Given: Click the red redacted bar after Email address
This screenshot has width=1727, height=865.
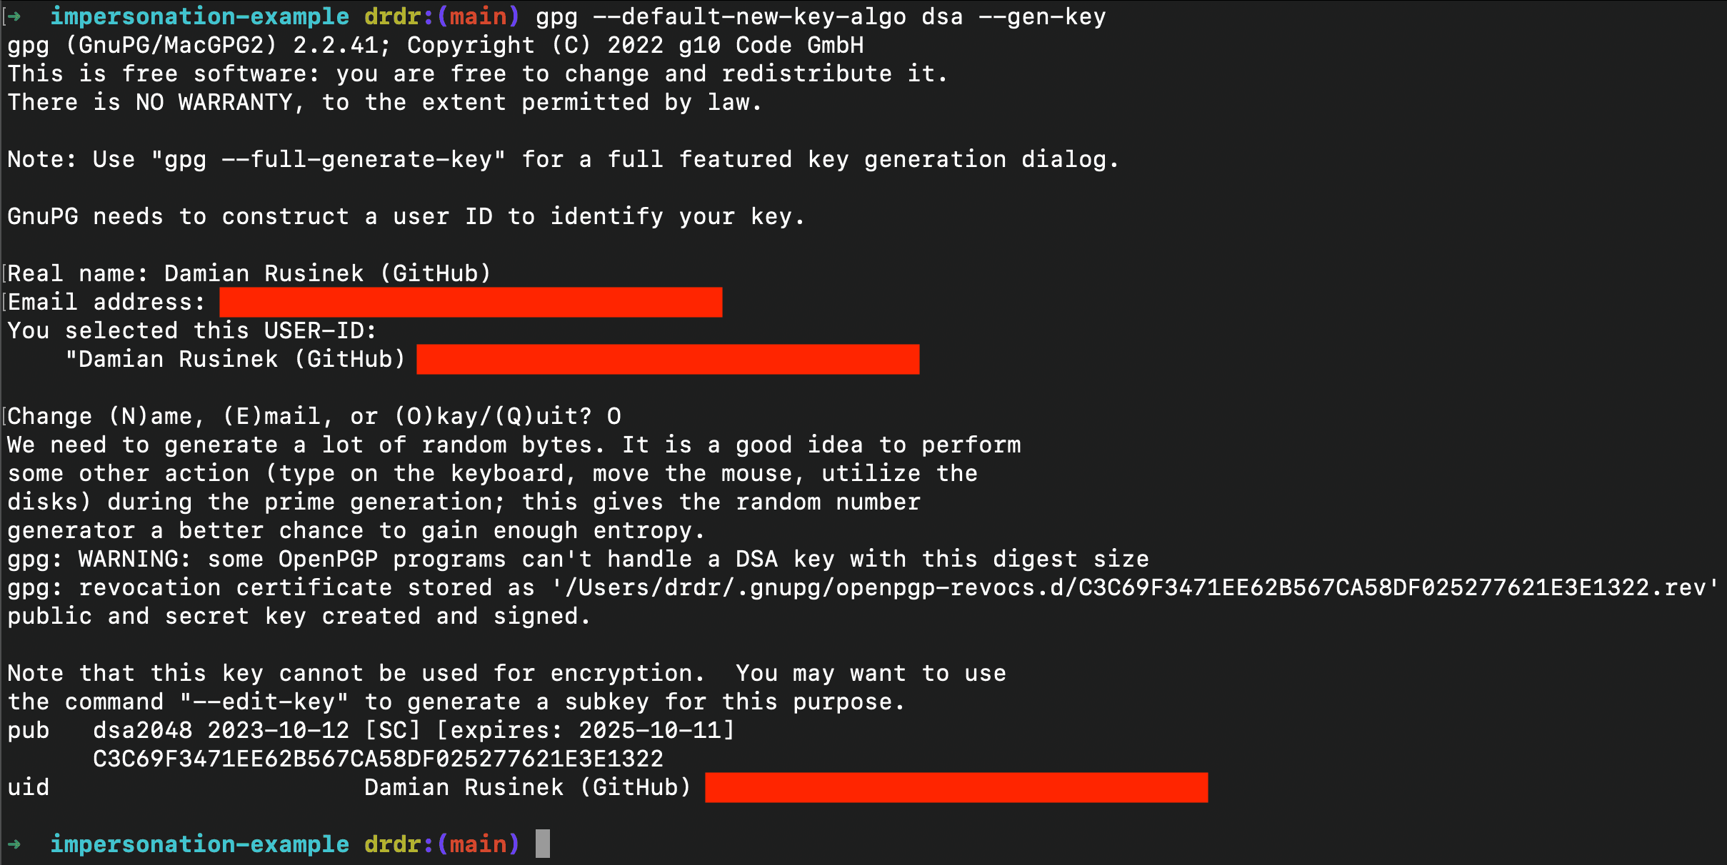Looking at the screenshot, I should 471,302.
